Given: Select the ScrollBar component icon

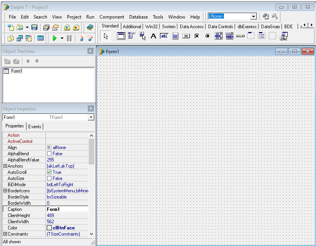Looking at the screenshot, I should point(240,36).
